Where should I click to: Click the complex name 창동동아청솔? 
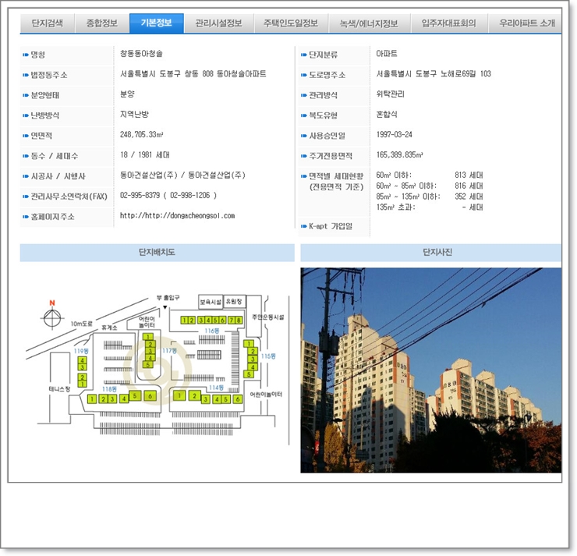(x=141, y=54)
